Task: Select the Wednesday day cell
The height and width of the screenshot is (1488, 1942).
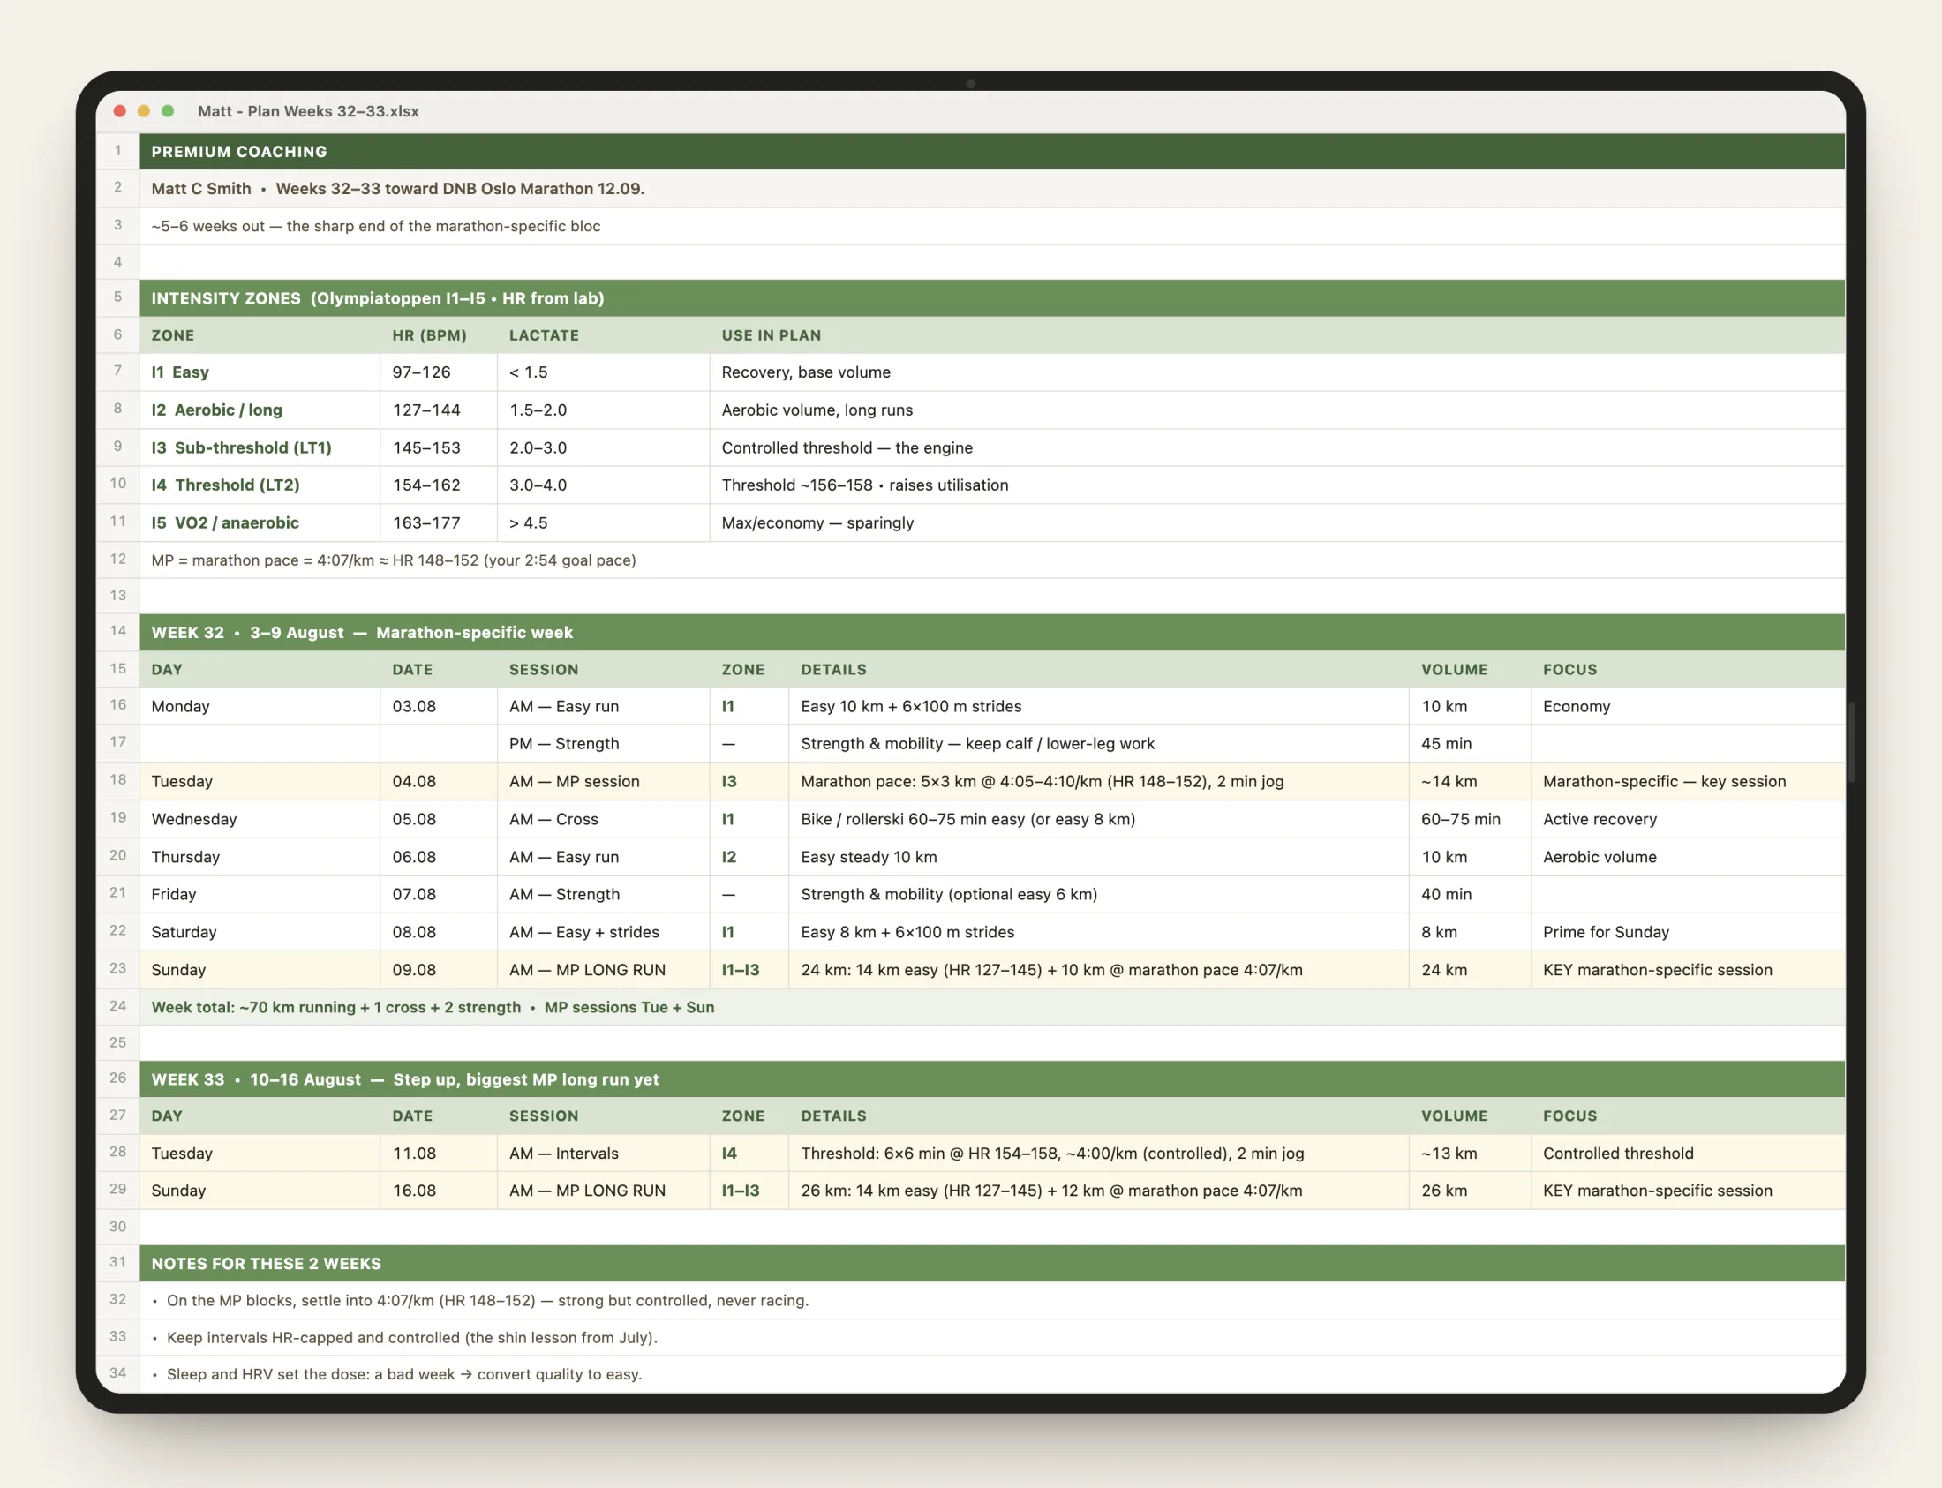Action: click(260, 819)
